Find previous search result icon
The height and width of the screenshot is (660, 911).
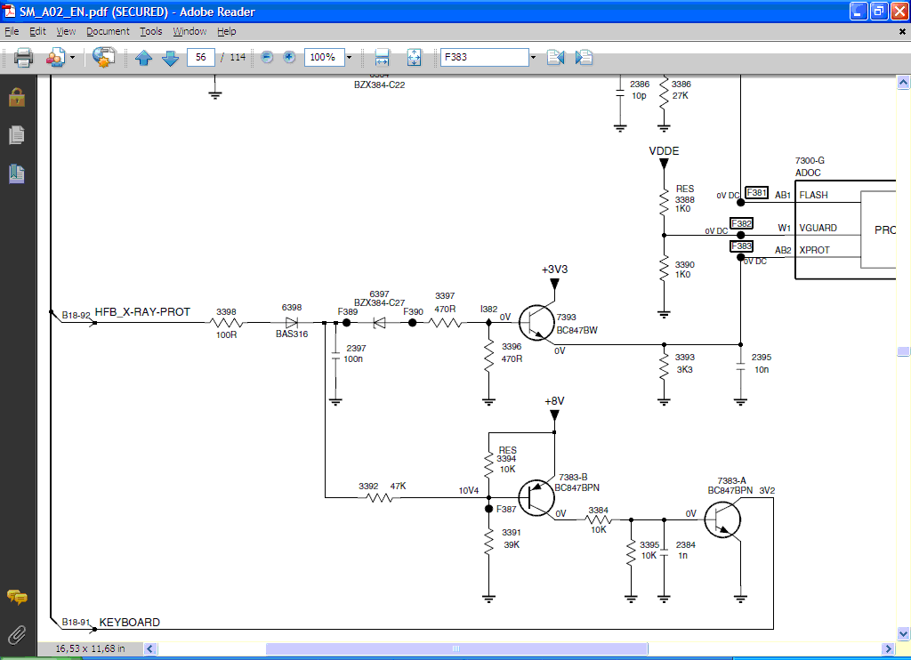point(555,58)
